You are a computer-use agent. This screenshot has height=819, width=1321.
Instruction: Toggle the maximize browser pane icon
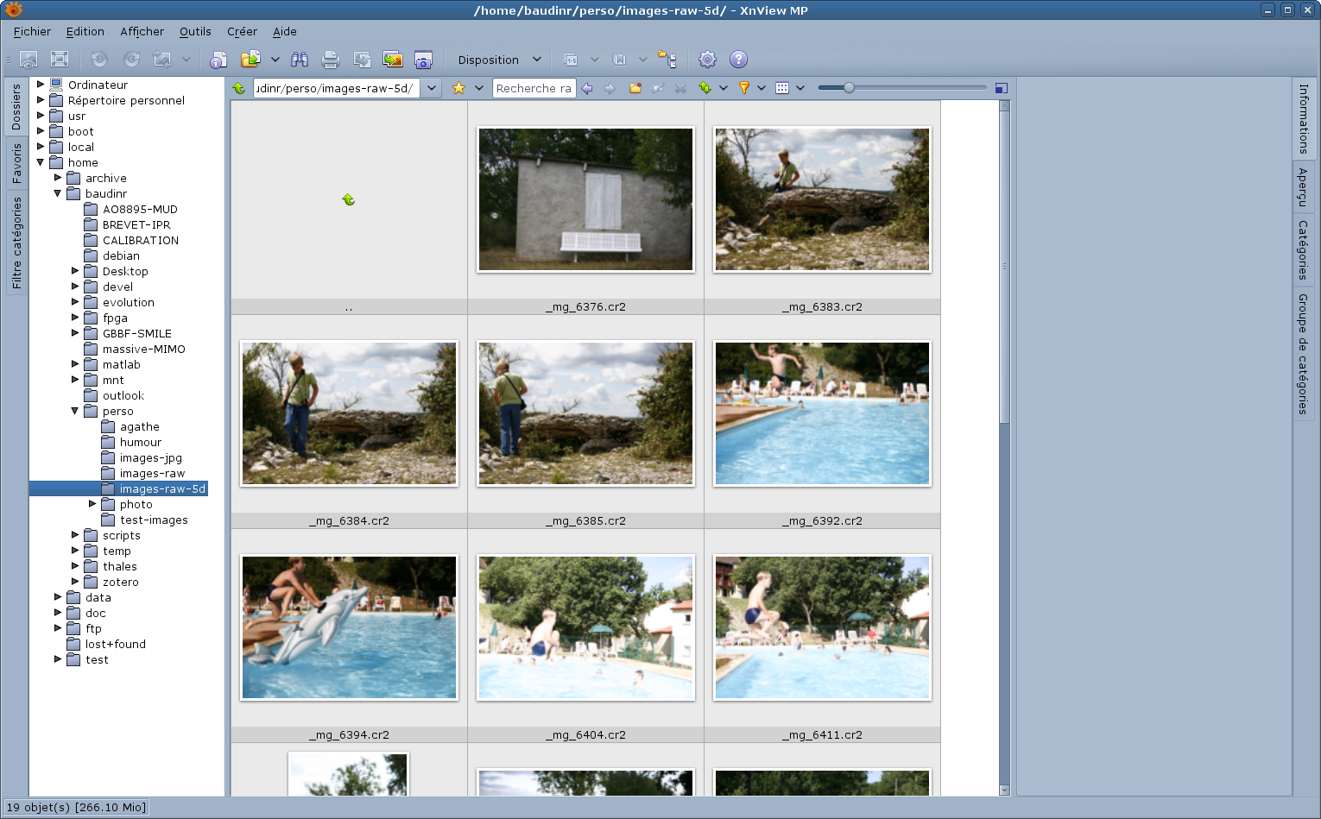click(x=1002, y=88)
